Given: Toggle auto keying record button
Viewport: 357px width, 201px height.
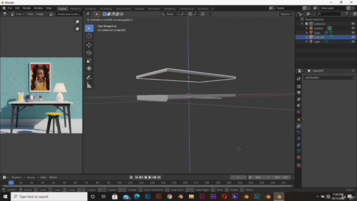Looking at the screenshot, I should [x=131, y=178].
